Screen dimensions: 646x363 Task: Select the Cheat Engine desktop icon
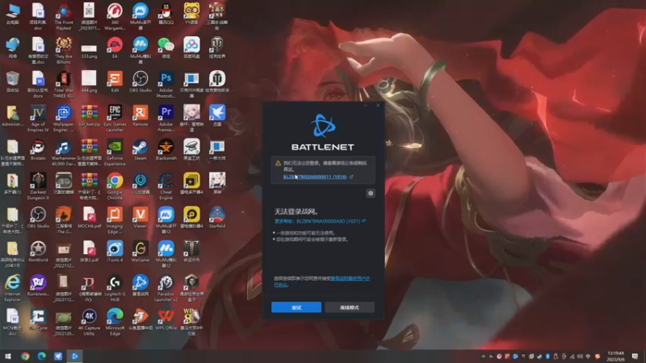coord(166,186)
